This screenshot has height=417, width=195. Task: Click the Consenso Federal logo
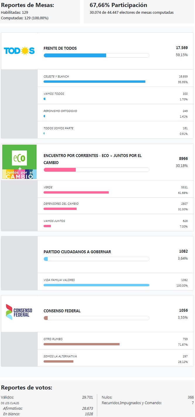19,312
